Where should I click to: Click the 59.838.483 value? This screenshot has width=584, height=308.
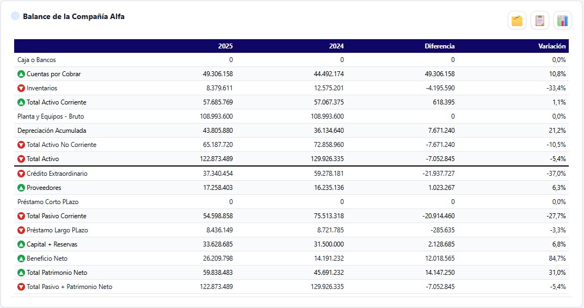tap(218, 273)
